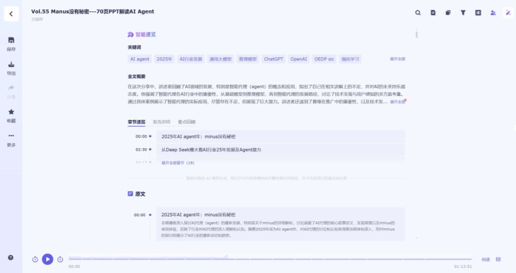This screenshot has height=273, width=516.
Task: Click the document replace icon in top toolbar
Action: (433, 13)
